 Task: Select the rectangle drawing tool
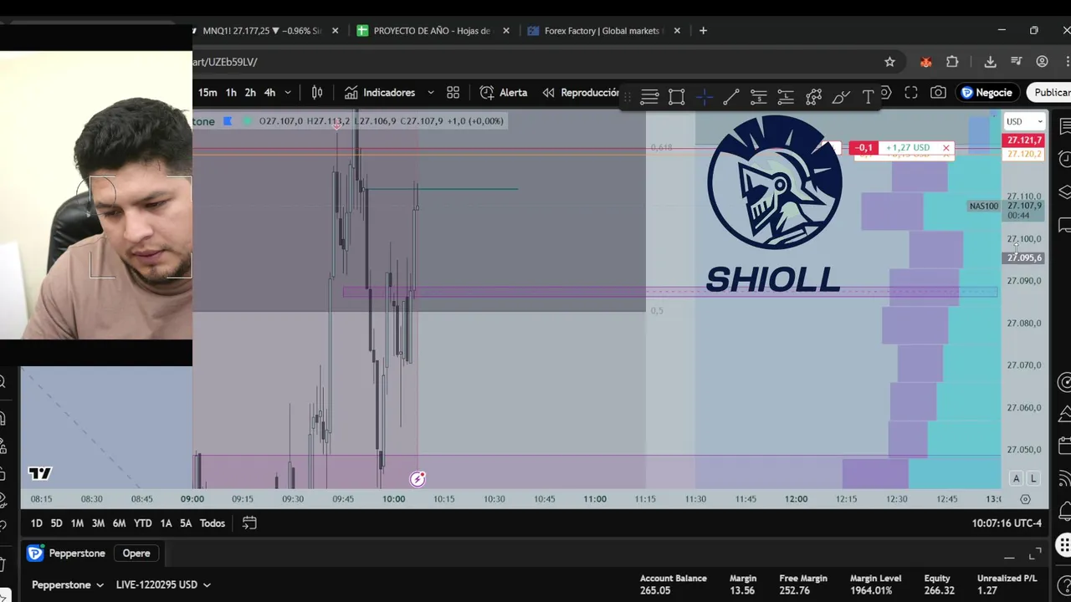[677, 97]
